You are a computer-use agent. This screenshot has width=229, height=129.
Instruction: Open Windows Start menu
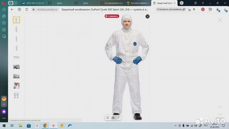(x=4, y=125)
